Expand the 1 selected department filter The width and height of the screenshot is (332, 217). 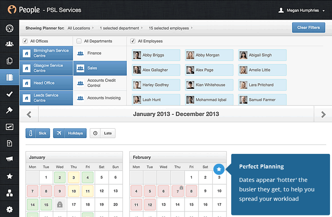click(121, 28)
